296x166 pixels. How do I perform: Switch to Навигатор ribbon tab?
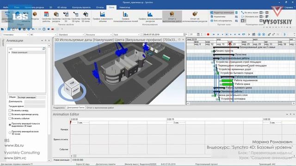click(125, 7)
